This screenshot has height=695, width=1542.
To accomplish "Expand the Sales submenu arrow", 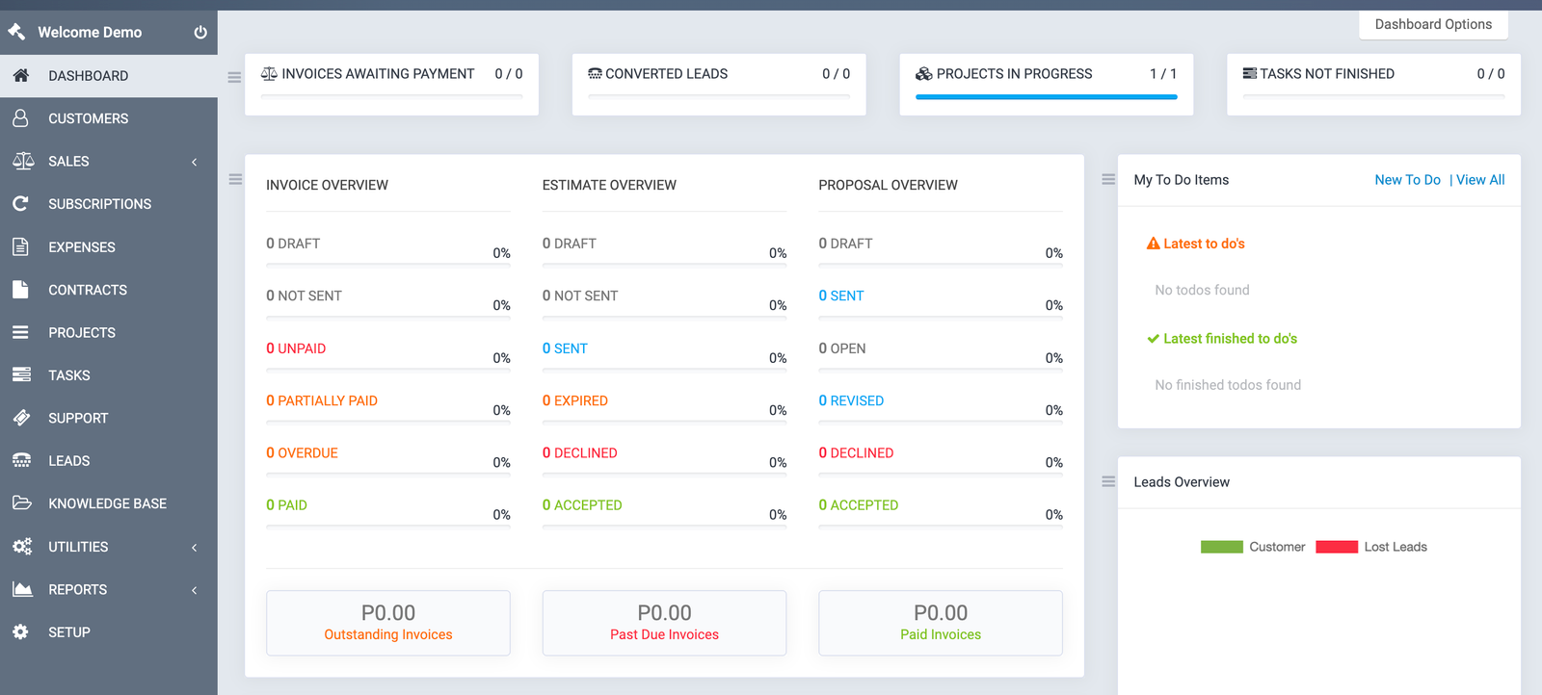I will coord(195,162).
